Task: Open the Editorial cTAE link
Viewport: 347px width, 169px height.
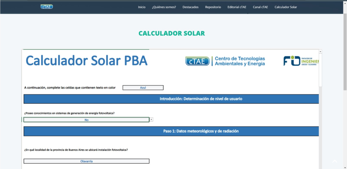Action: pyautogui.click(x=237, y=7)
